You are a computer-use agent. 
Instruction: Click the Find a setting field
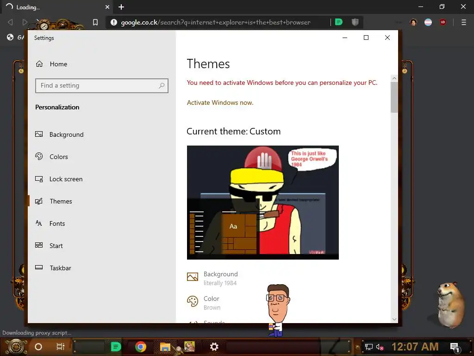point(101,86)
